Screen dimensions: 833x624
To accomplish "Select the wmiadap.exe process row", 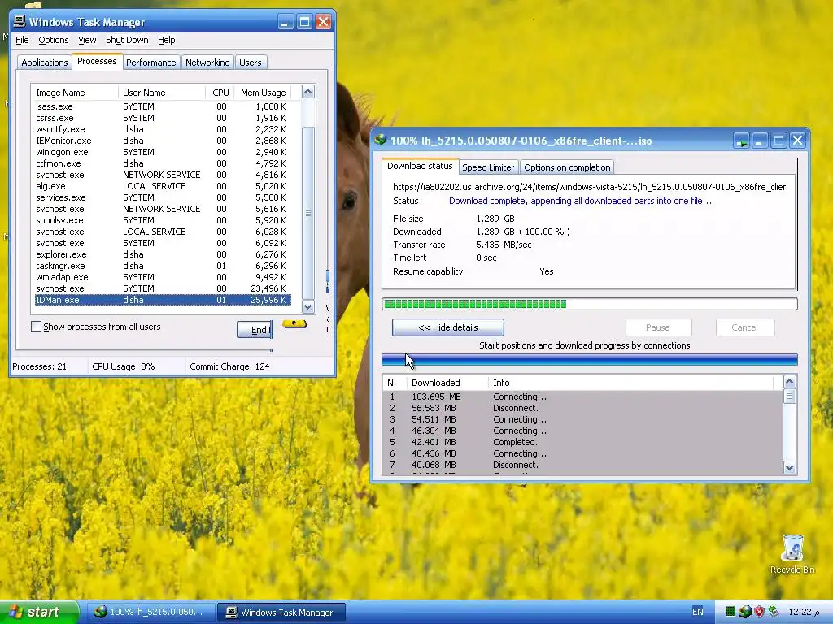I will [x=163, y=277].
